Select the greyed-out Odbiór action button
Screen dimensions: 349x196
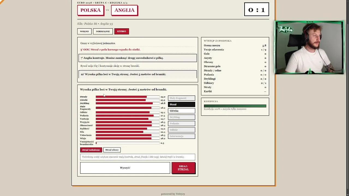(x=181, y=130)
